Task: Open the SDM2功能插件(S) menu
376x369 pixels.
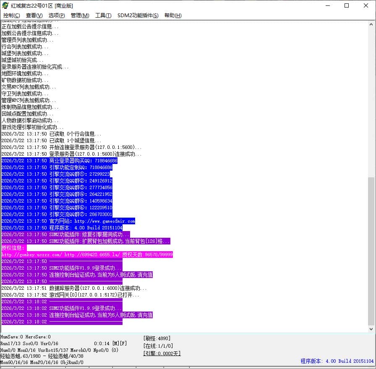Action: point(138,16)
